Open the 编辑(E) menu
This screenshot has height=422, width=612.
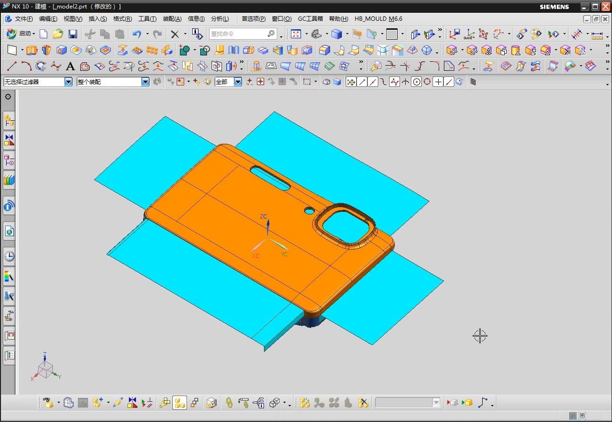point(48,19)
